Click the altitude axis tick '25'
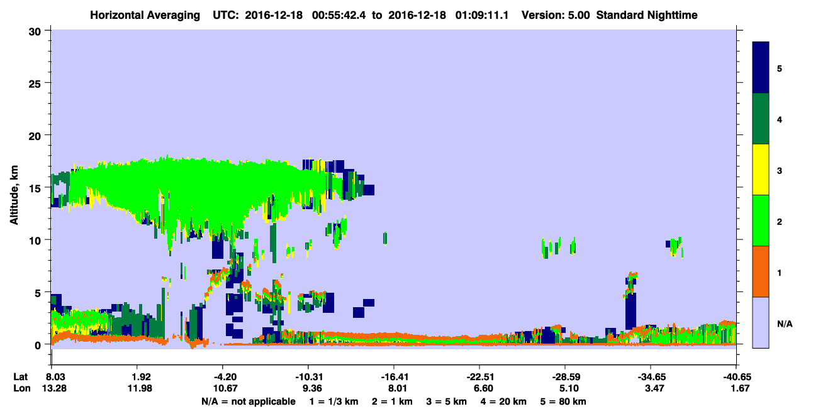Image resolution: width=818 pixels, height=419 pixels. click(36, 83)
